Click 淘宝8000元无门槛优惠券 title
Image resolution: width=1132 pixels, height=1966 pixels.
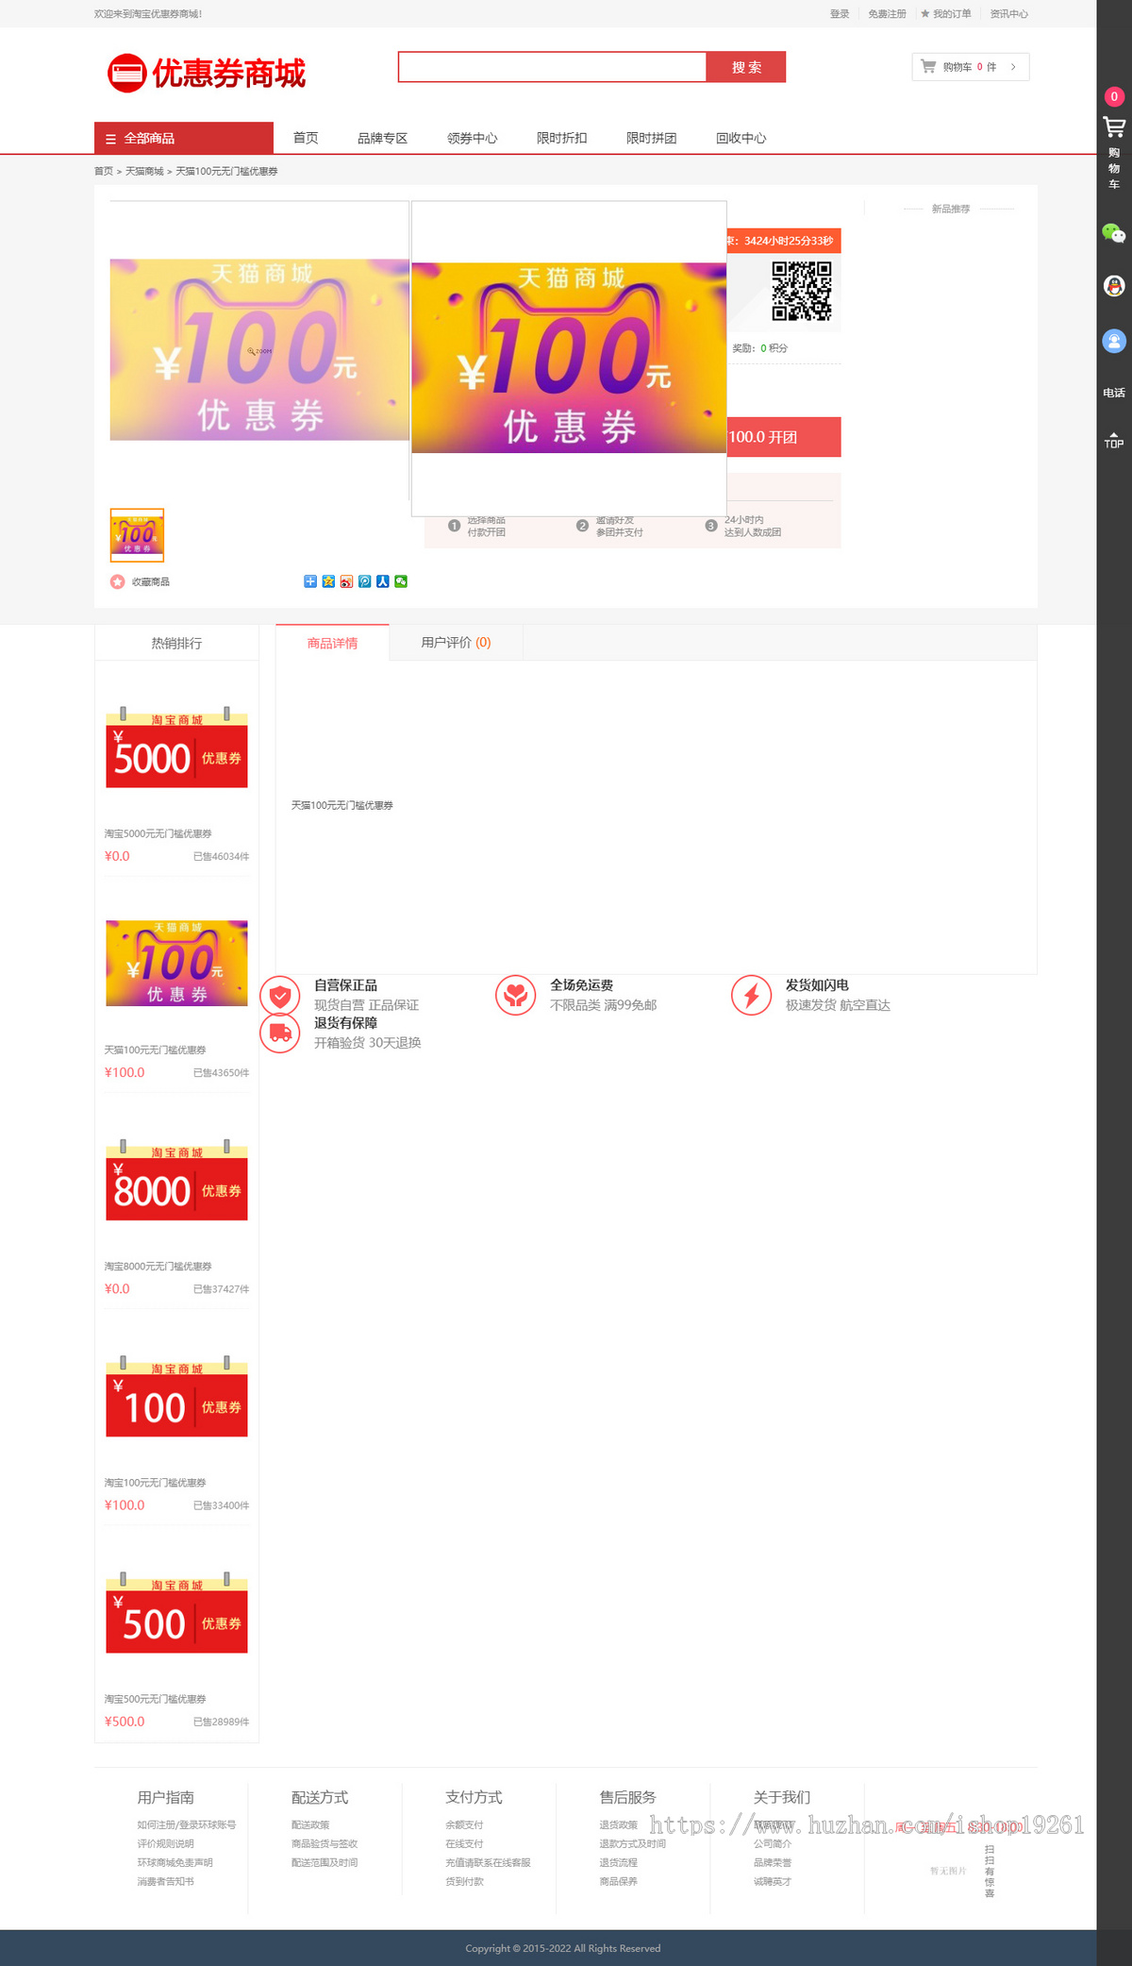tap(158, 1266)
